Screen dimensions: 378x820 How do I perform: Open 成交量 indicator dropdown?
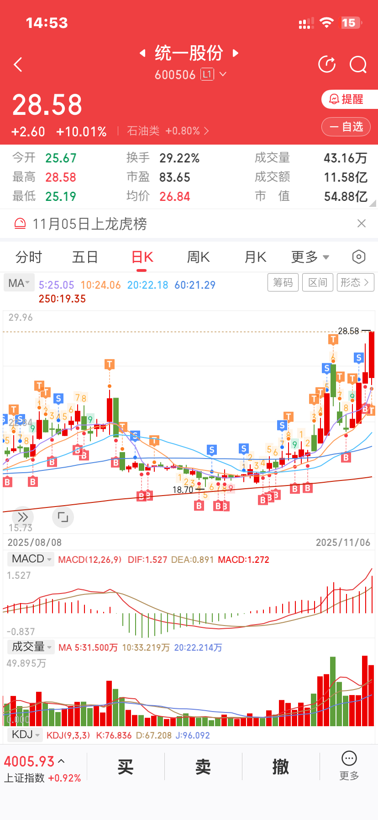click(31, 647)
